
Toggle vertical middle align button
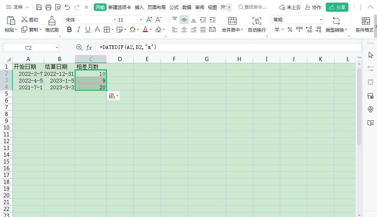pyautogui.click(x=184, y=20)
